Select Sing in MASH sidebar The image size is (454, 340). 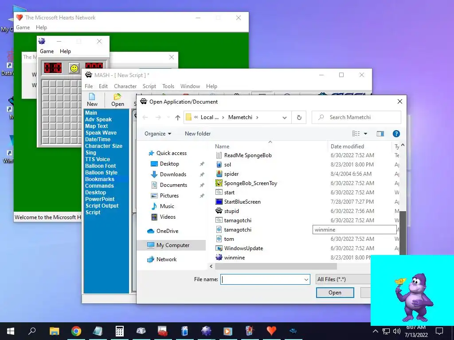[x=90, y=153]
